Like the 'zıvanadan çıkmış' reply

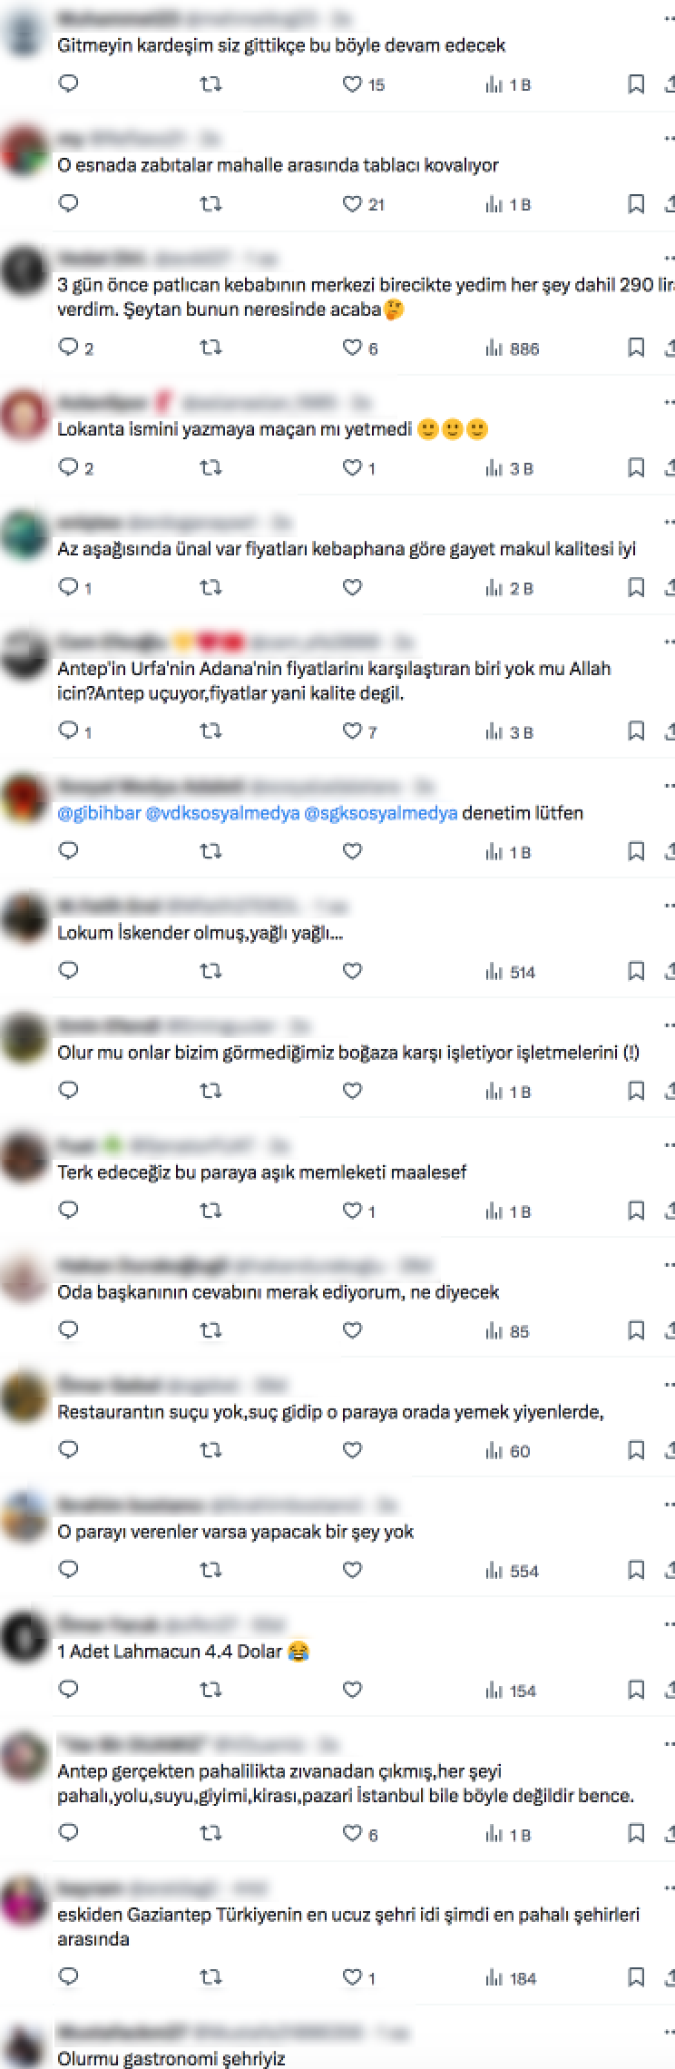359,1834
